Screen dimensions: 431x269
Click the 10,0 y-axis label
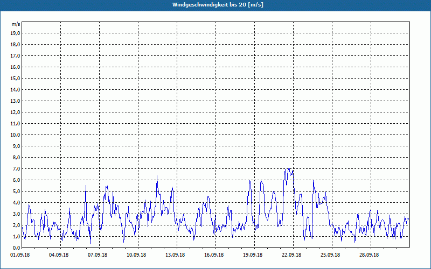[x=16, y=135]
